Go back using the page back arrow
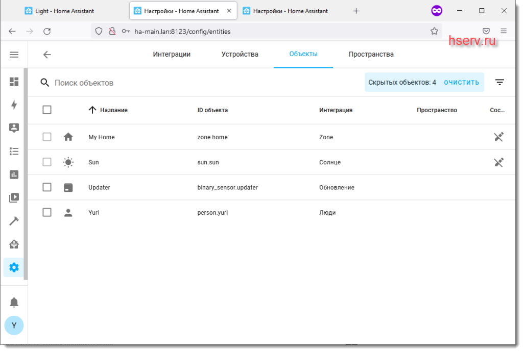523x352 pixels. [x=47, y=55]
